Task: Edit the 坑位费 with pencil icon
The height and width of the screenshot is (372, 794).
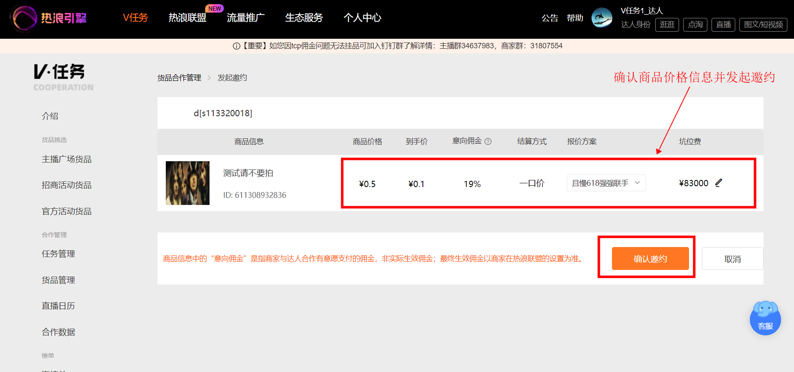Action: click(719, 183)
